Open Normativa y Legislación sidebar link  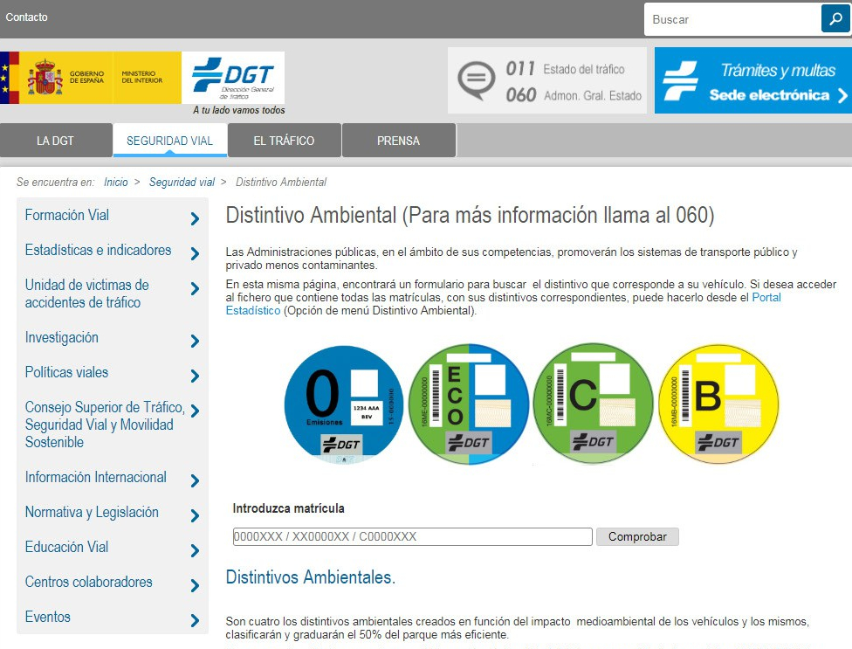92,512
